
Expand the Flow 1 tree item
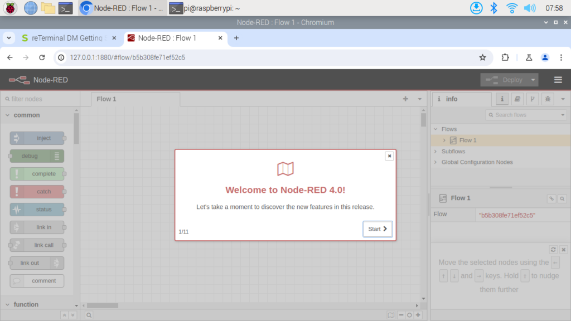tap(444, 140)
